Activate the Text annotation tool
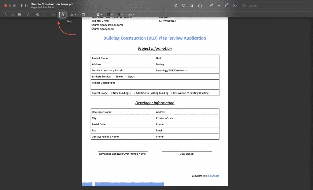Screen dimensions: 313x190 click(62, 14)
